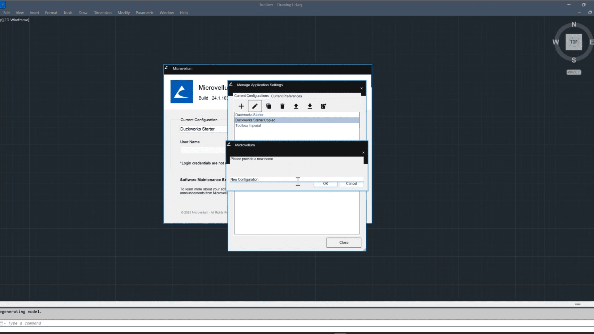The height and width of the screenshot is (334, 594).
Task: Click the copy configuration icon
Action: 269,106
